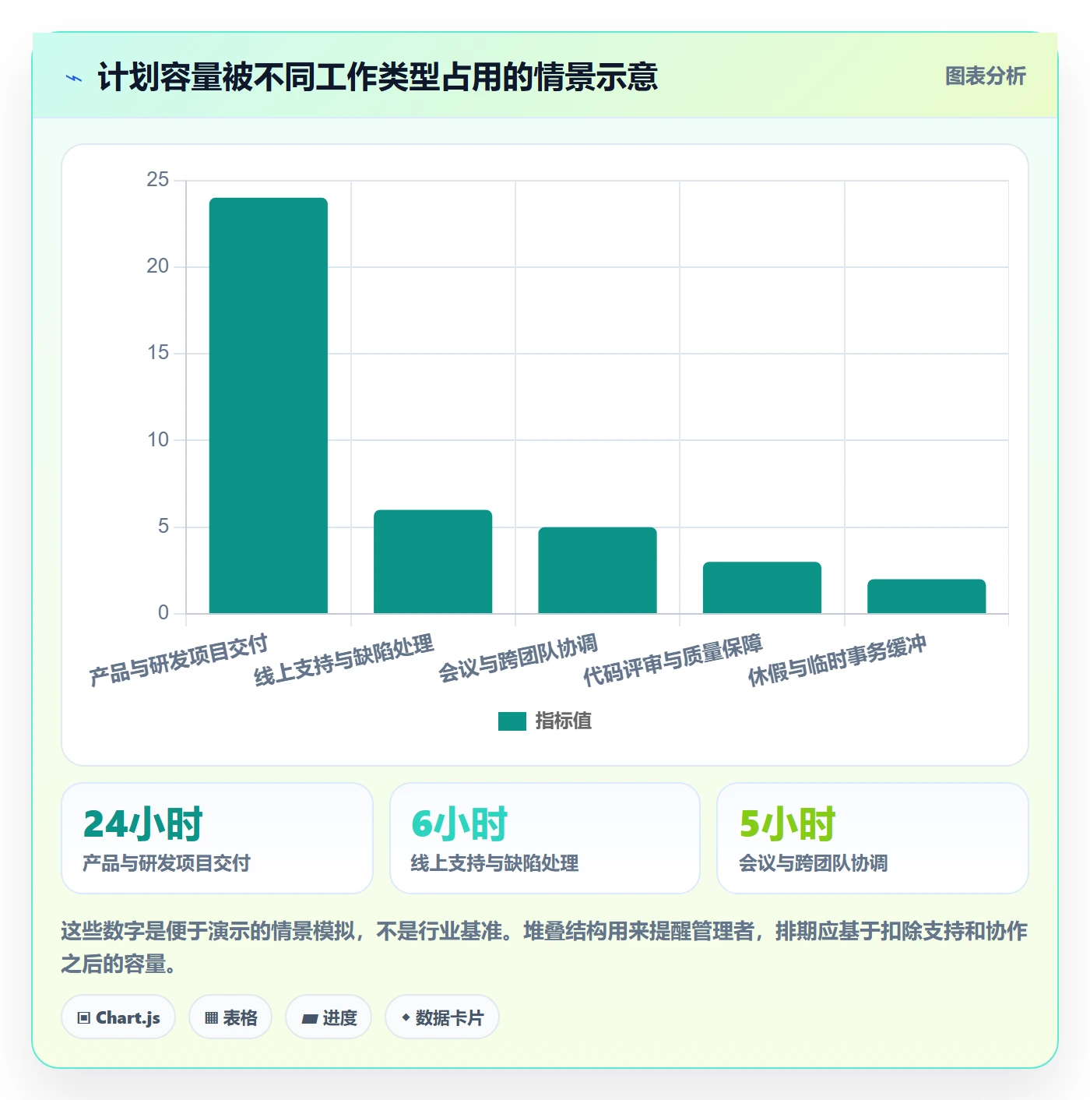Click the diamond icon in 数据卡片 chip

406,1017
